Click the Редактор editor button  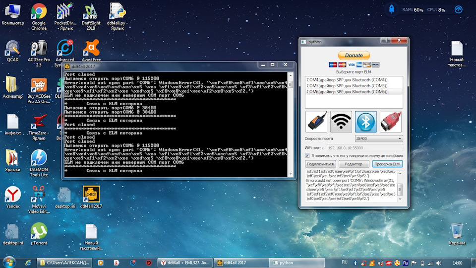(x=354, y=164)
